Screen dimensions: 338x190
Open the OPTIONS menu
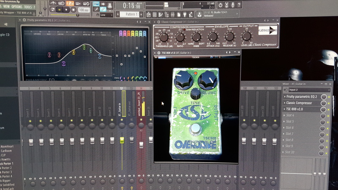click(x=17, y=7)
